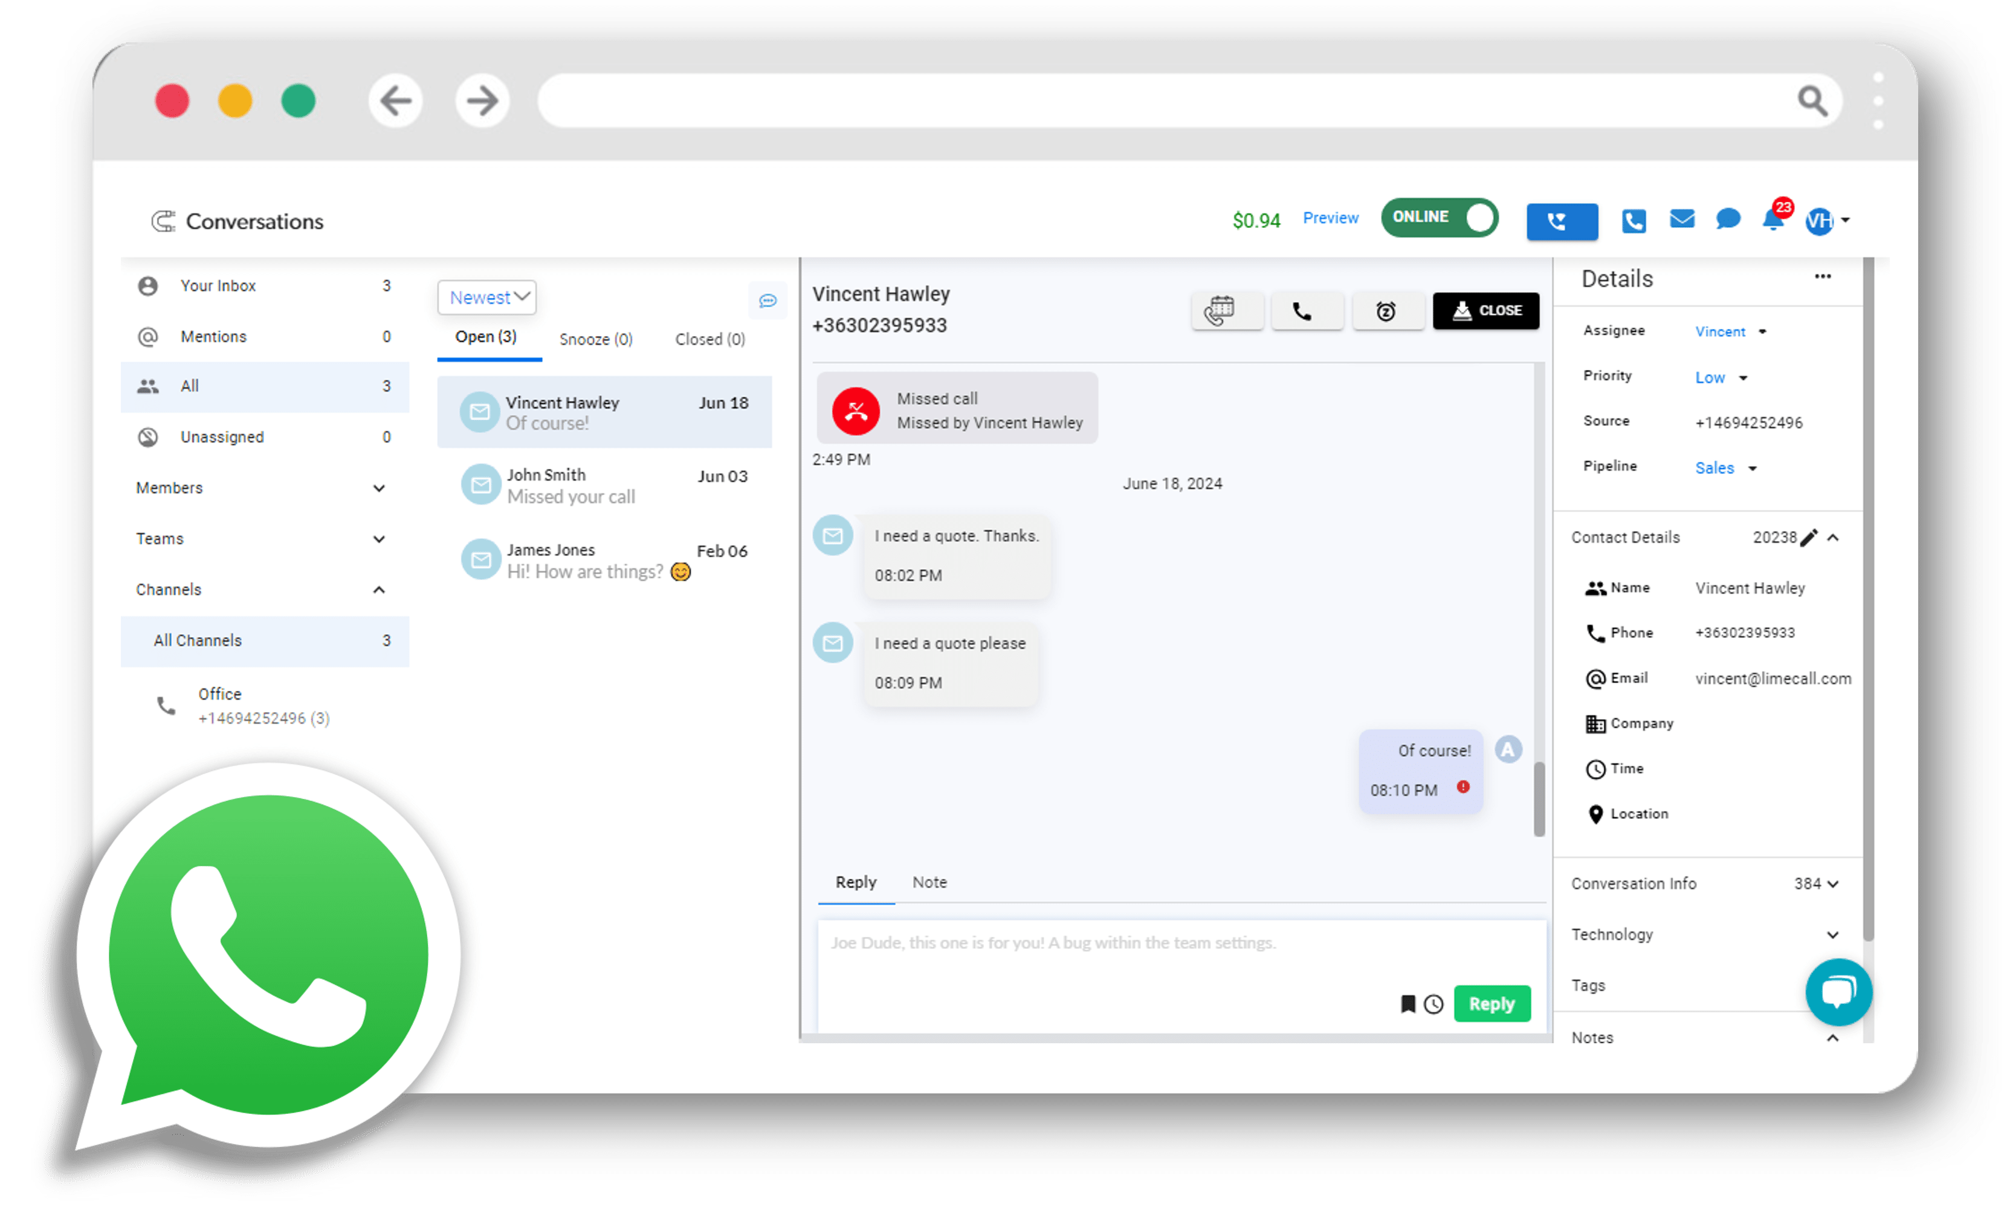Click the A agent avatar beside Of course!
Viewport: 2004px width, 1230px height.
click(x=1508, y=749)
